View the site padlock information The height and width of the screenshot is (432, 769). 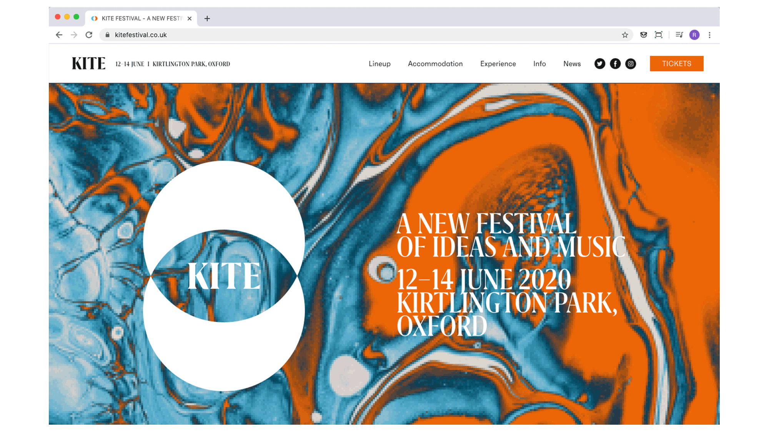108,35
